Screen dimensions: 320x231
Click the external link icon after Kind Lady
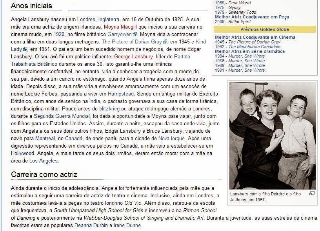point(25,49)
